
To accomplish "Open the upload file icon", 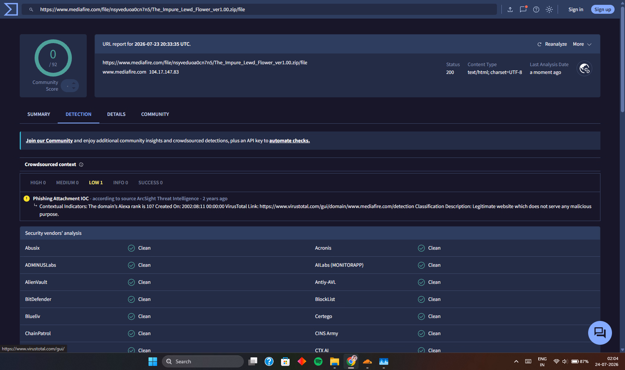I will pyautogui.click(x=510, y=10).
